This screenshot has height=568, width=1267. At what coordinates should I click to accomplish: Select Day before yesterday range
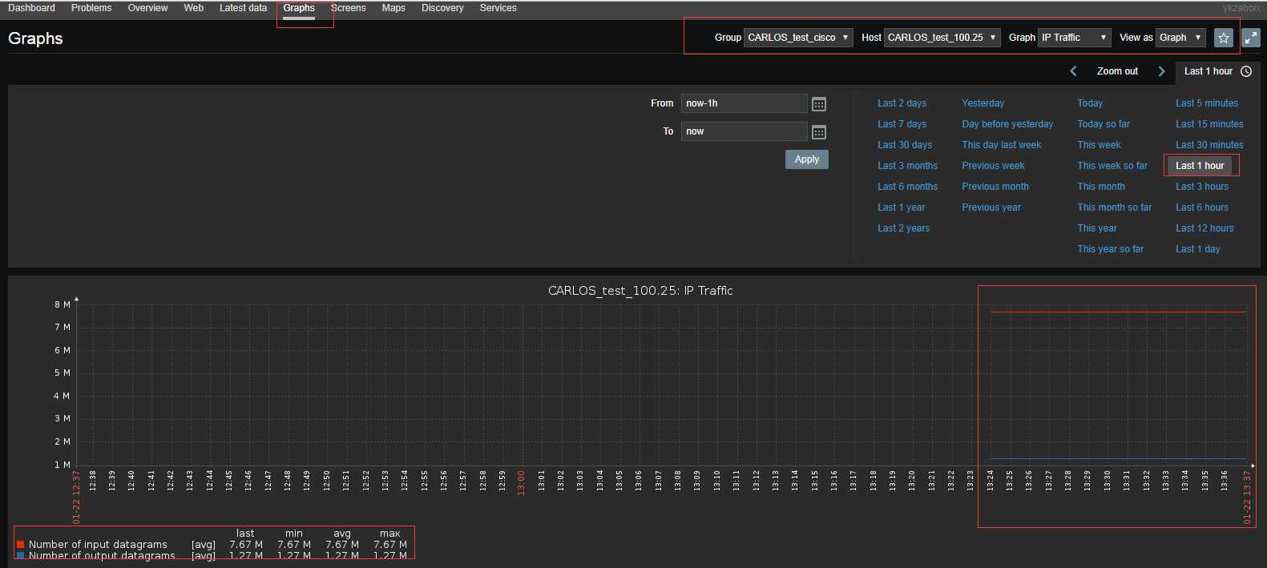point(1007,124)
